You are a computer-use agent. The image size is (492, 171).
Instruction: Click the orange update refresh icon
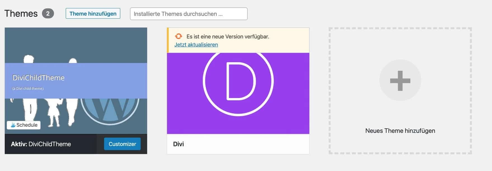pos(178,36)
